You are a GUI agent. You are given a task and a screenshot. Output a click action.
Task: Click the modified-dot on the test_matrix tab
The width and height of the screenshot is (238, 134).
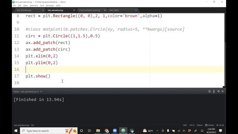pos(136,10)
